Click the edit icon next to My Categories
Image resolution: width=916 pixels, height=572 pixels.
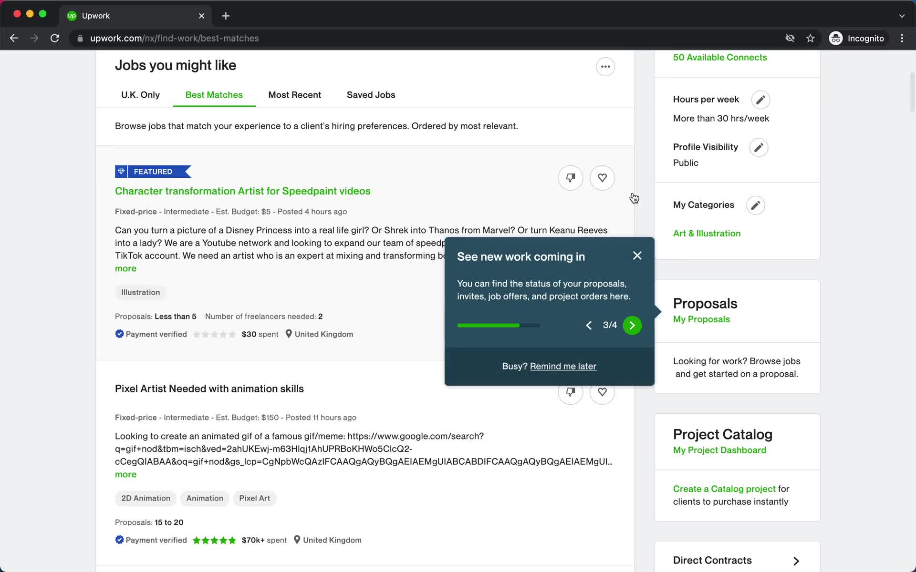click(756, 205)
